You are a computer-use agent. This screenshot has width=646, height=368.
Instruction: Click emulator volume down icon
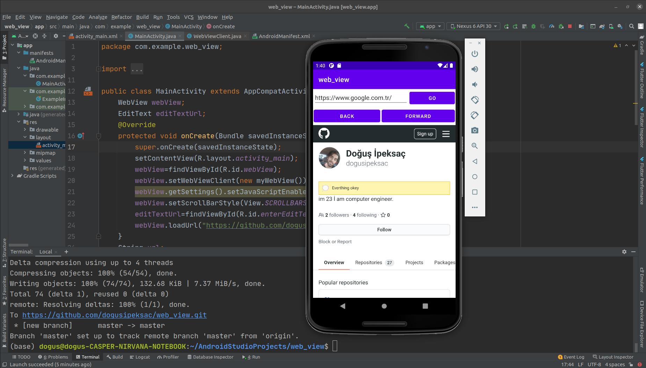[475, 84]
